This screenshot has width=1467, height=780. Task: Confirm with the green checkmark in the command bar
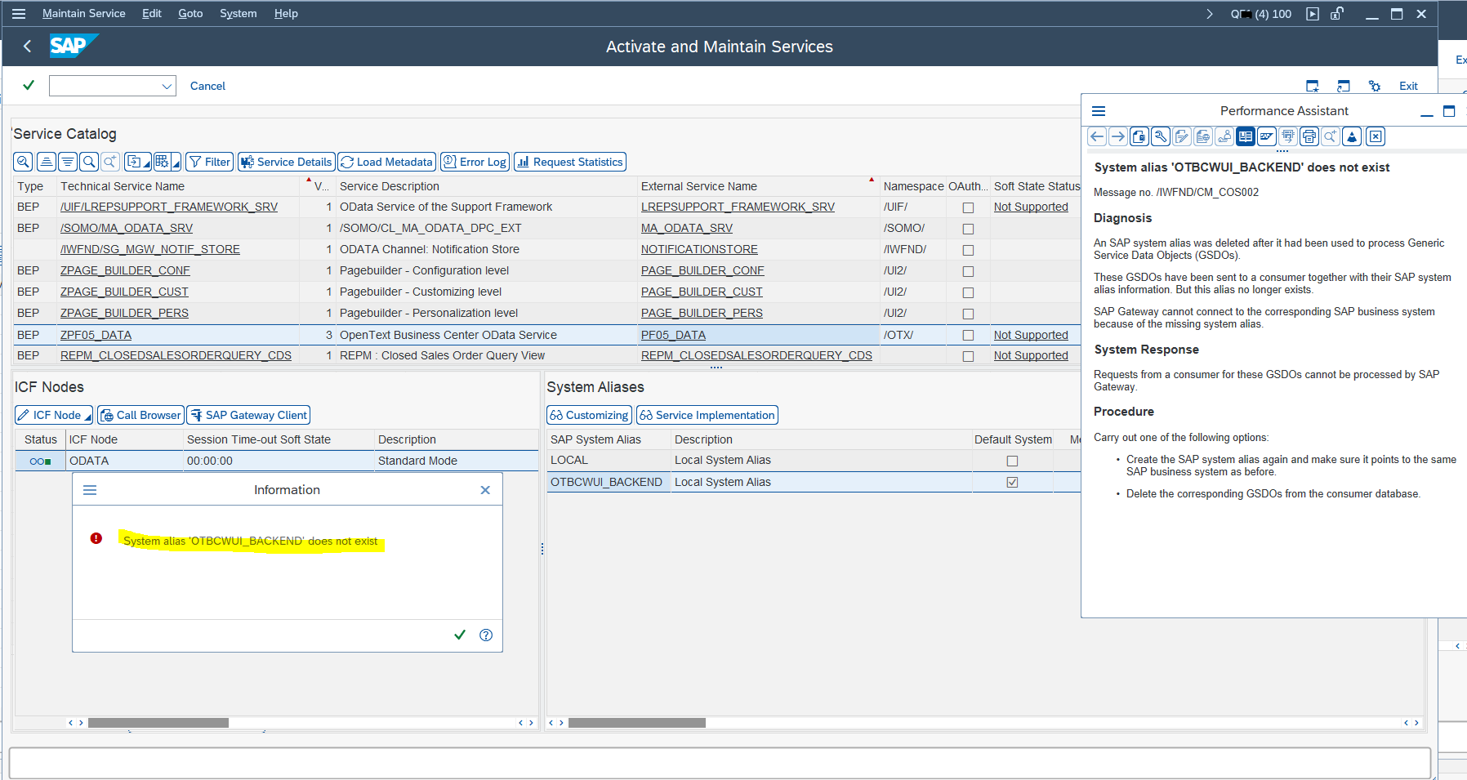pyautogui.click(x=29, y=85)
